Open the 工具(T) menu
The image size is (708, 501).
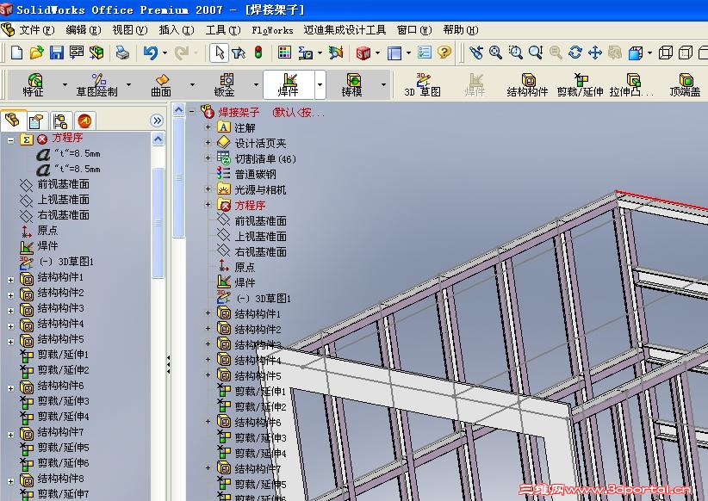223,30
